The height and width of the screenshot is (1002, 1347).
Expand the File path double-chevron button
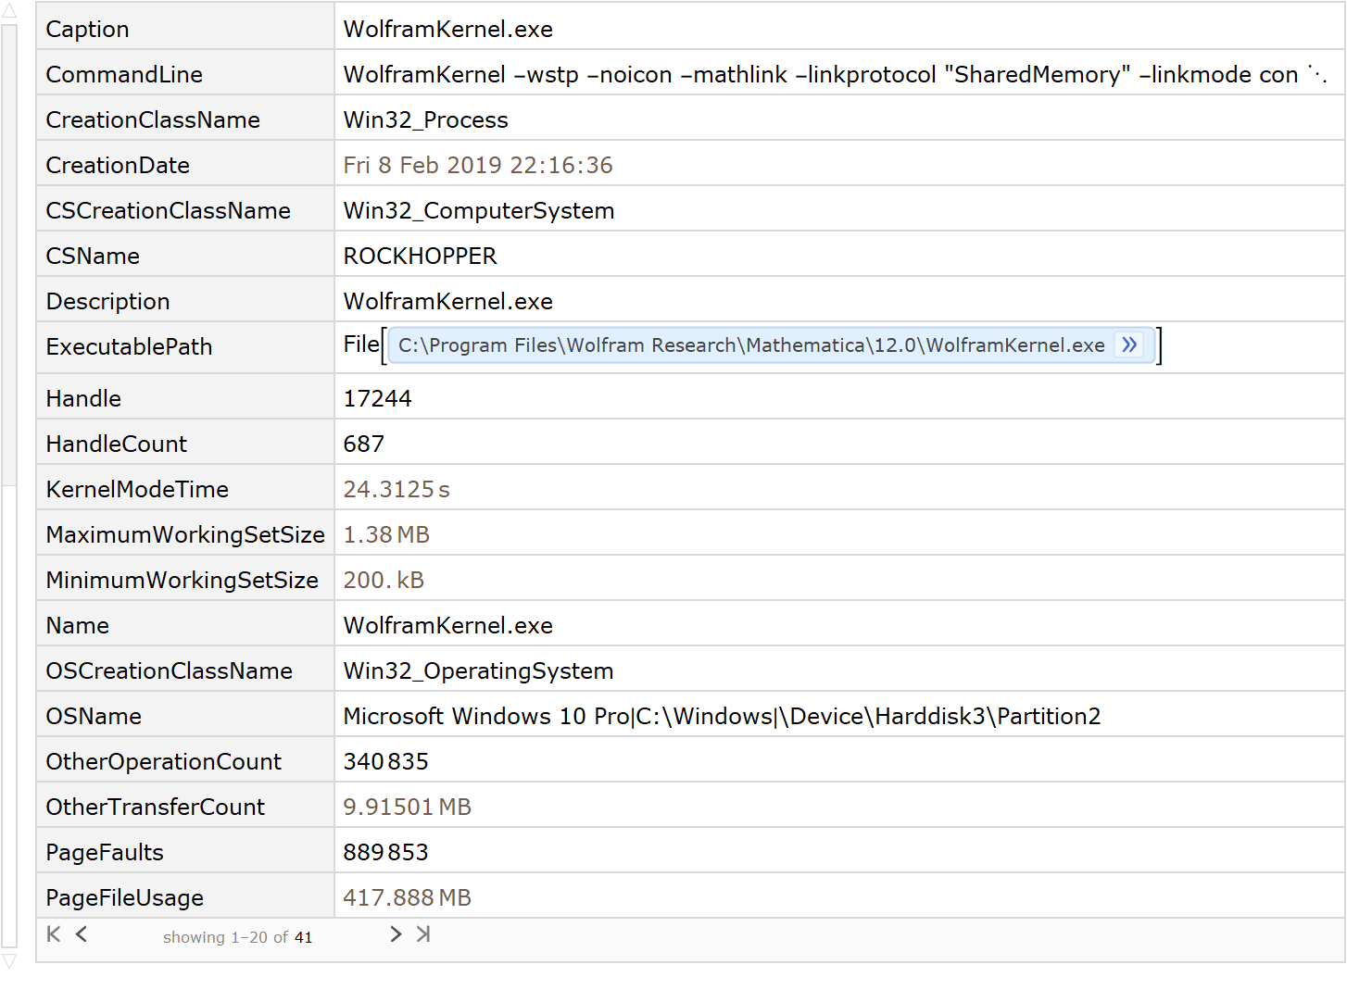click(x=1129, y=345)
